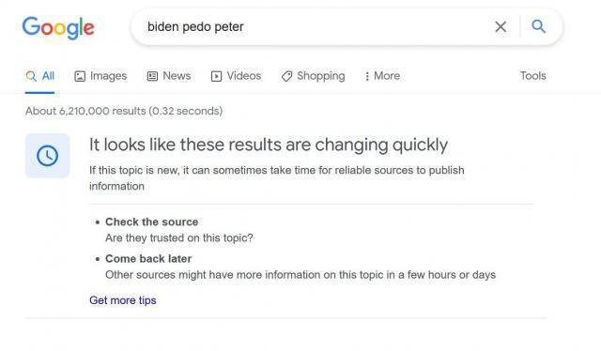Click the Google logo
Viewport: 601px width, 351px height.
[58, 27]
